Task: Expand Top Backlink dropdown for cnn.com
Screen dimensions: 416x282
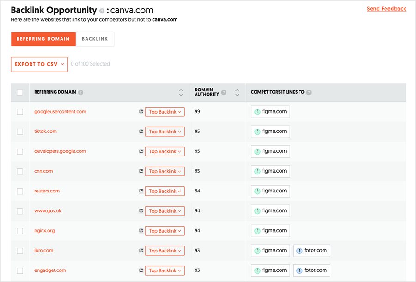Action: [165, 172]
